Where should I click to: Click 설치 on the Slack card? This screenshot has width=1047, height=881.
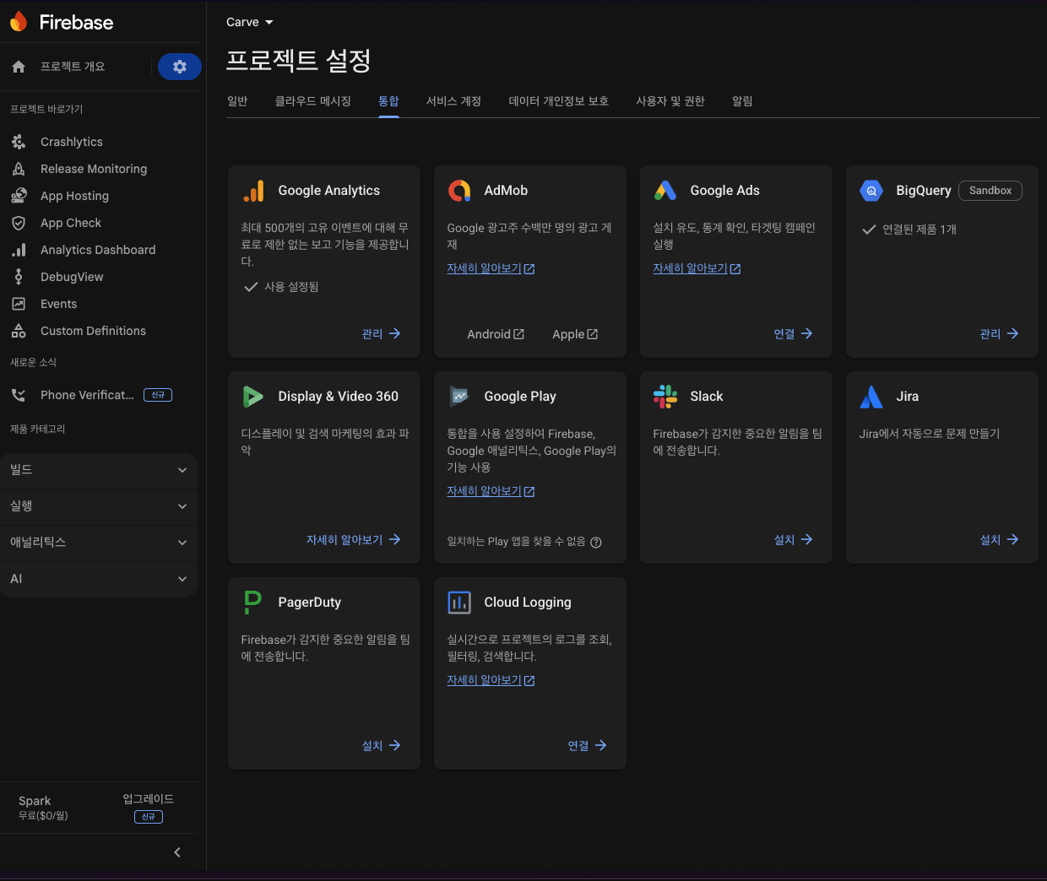pyautogui.click(x=793, y=540)
